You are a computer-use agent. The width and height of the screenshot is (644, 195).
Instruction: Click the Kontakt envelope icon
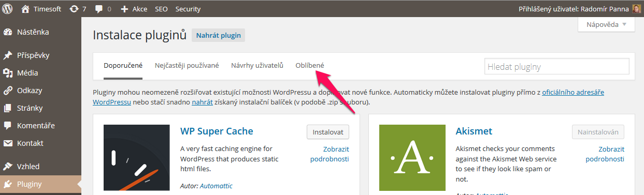pos(8,143)
